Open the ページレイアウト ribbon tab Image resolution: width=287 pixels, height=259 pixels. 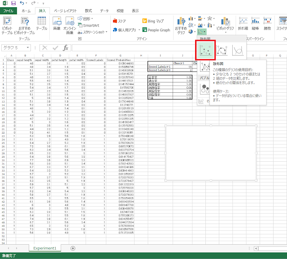(65, 10)
